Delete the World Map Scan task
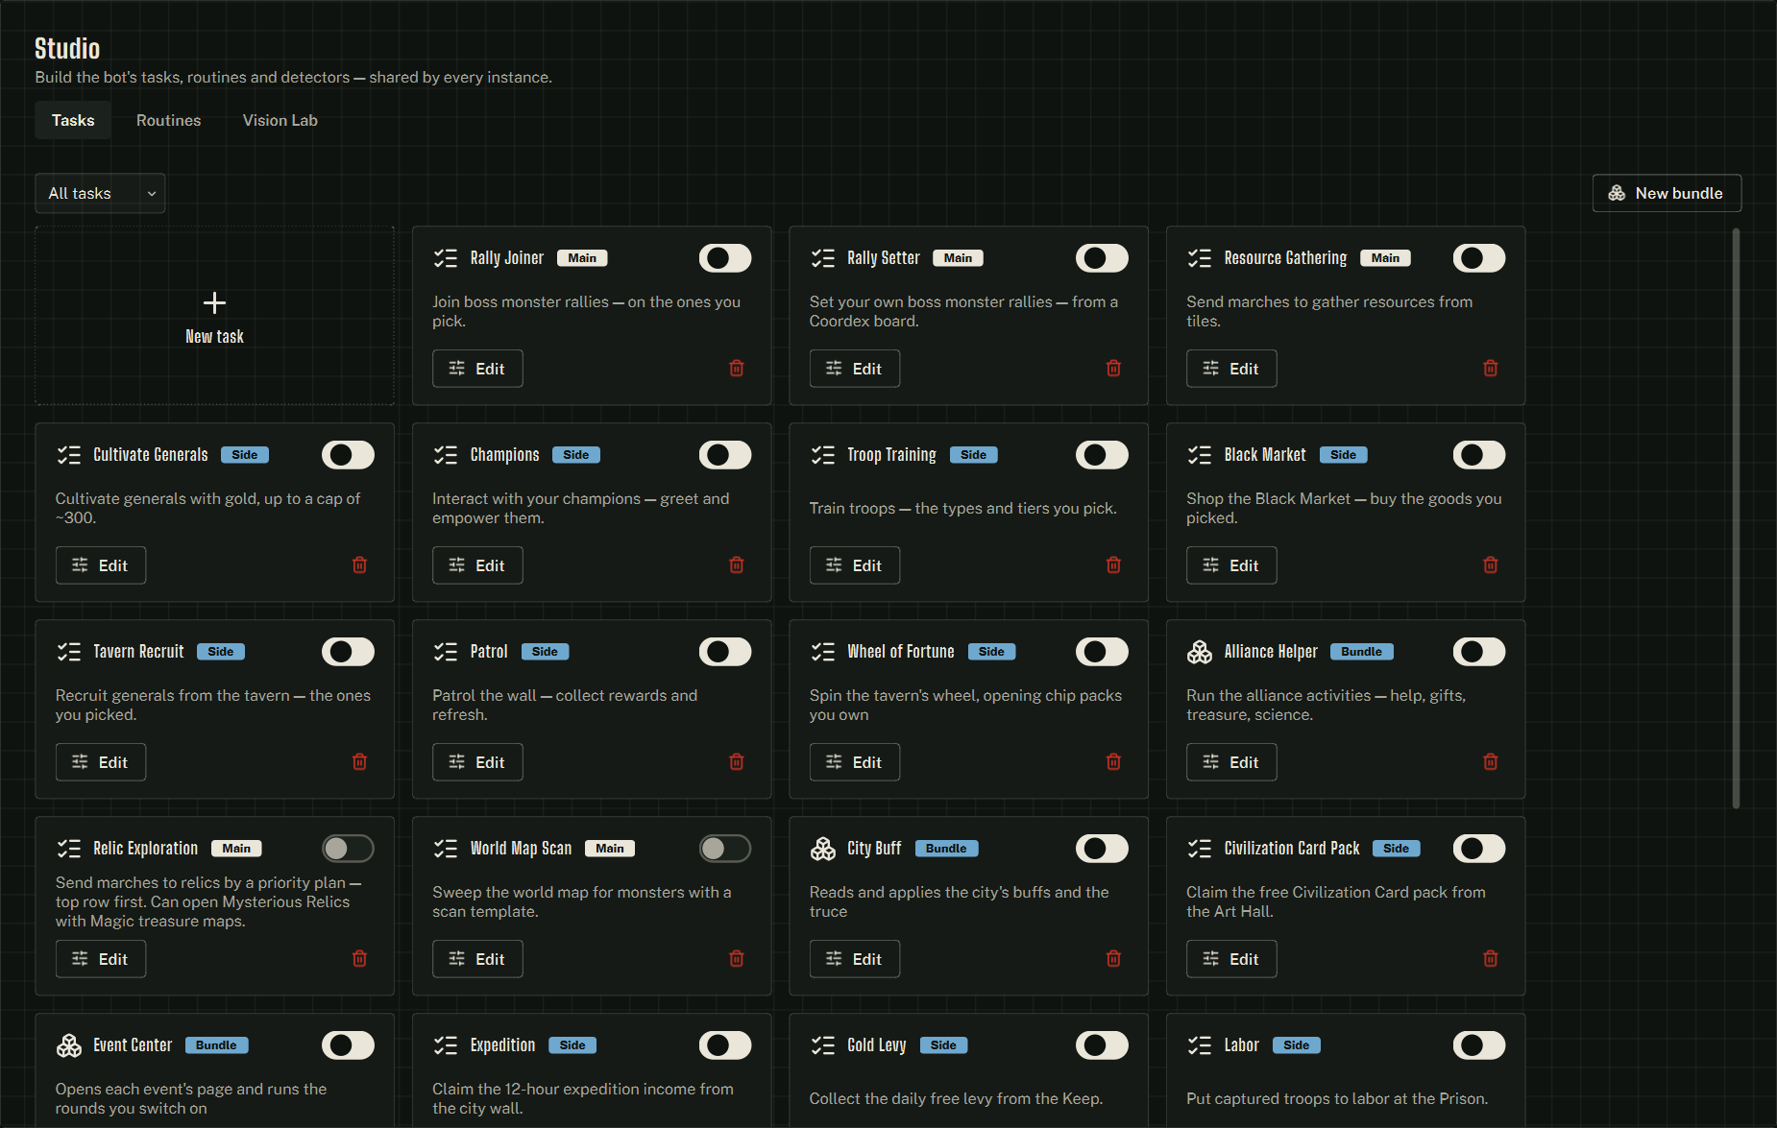 [x=737, y=959]
